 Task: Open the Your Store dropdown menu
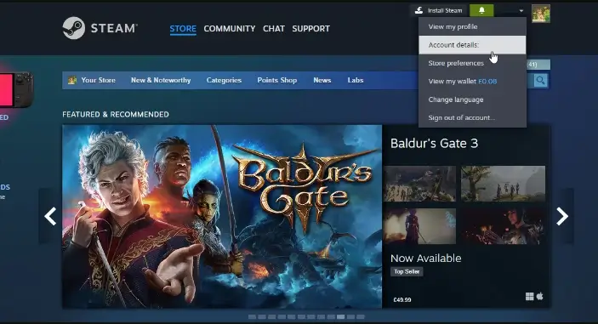click(x=98, y=80)
